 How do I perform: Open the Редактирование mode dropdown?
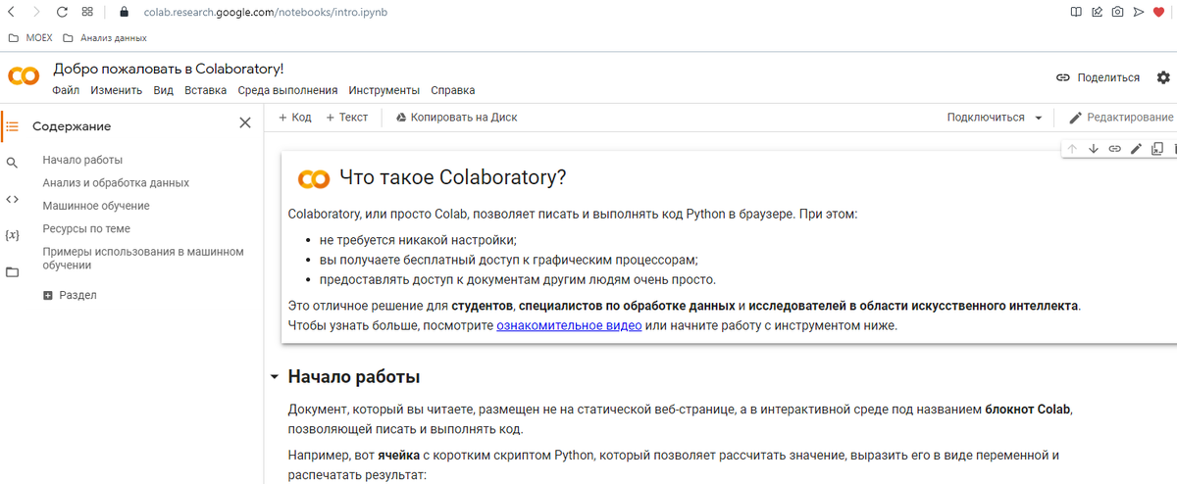click(1121, 118)
